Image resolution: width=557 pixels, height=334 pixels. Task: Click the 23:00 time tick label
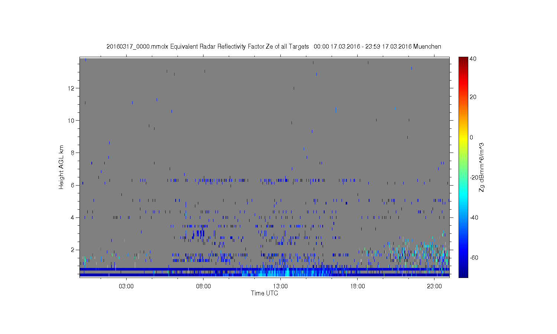(434, 286)
